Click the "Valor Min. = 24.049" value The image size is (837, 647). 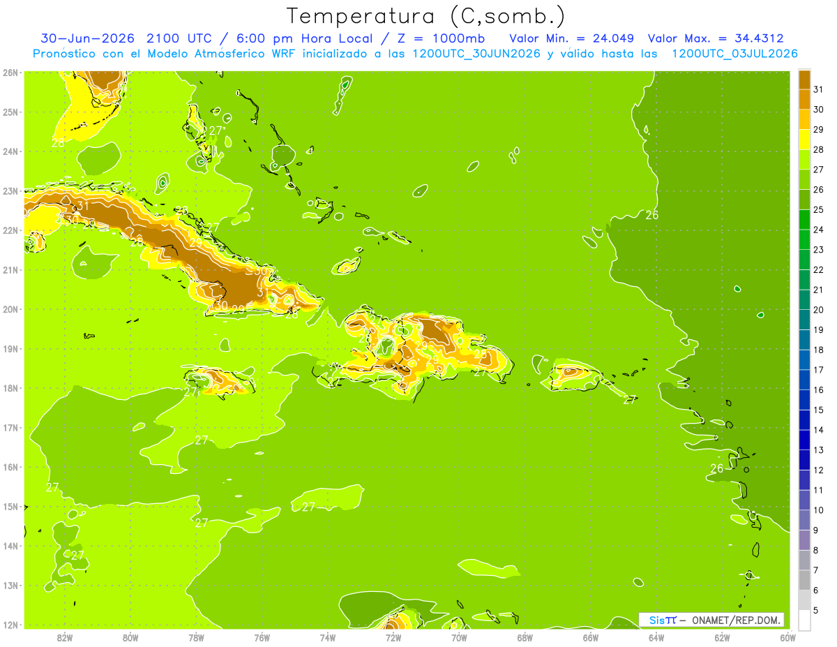click(571, 38)
